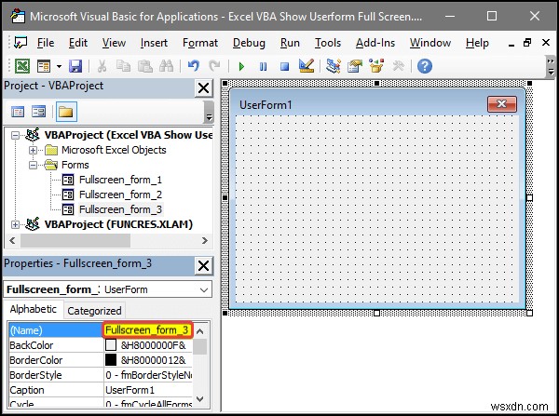Click the Copy icon in the toolbar
The width and height of the screenshot is (559, 416).
[x=123, y=66]
